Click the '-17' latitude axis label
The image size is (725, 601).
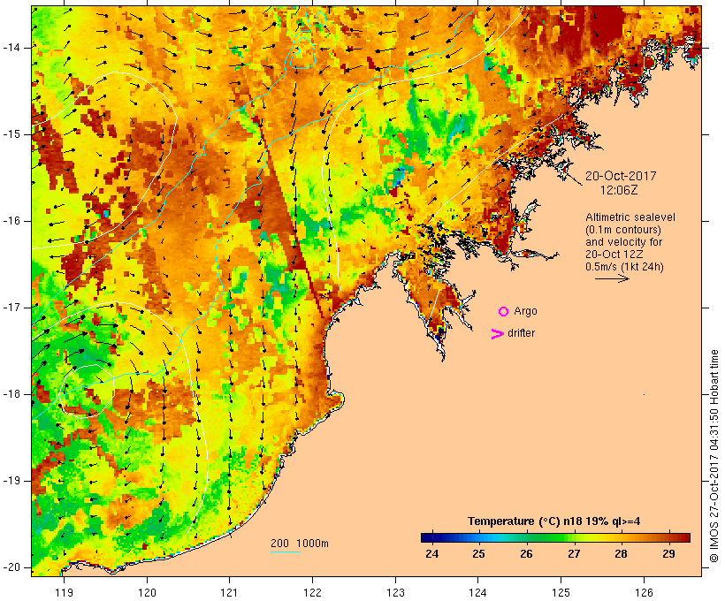pyautogui.click(x=11, y=308)
